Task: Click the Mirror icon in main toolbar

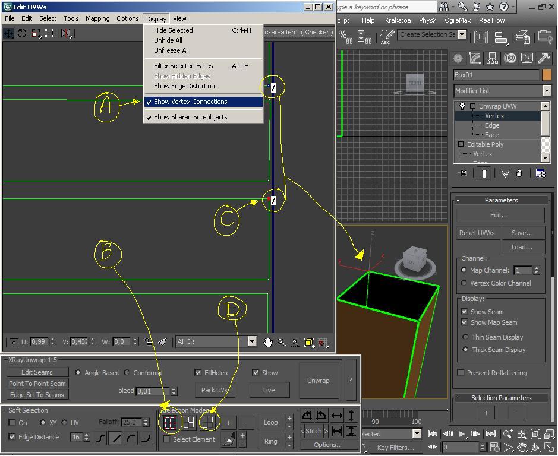Action: (x=481, y=37)
